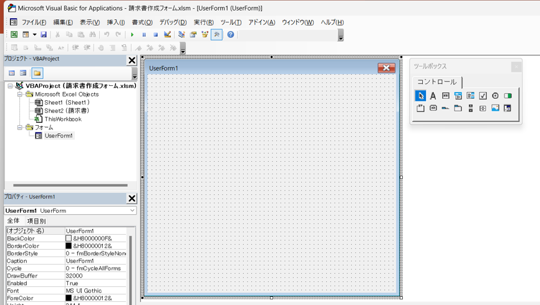
Task: Collapse the Microsoft Excel Objects folder
Action: (x=20, y=95)
